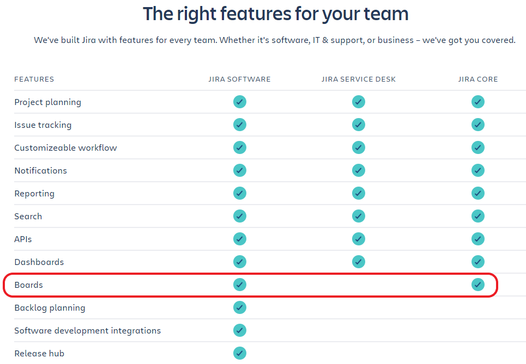Click Jira Core checkmark in Boards row

(x=477, y=285)
